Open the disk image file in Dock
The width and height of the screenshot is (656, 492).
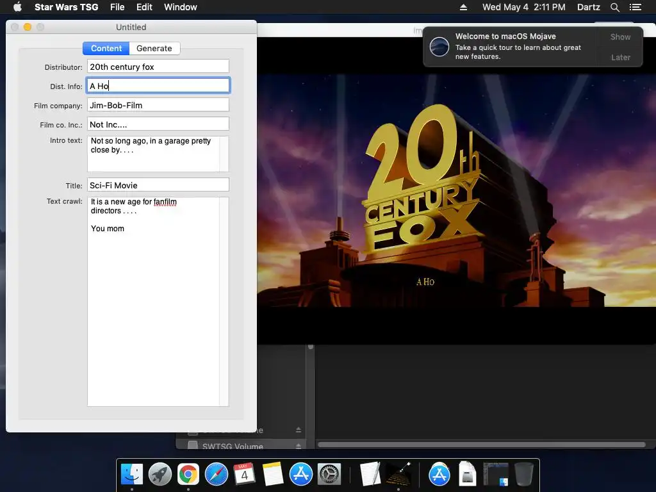point(467,474)
